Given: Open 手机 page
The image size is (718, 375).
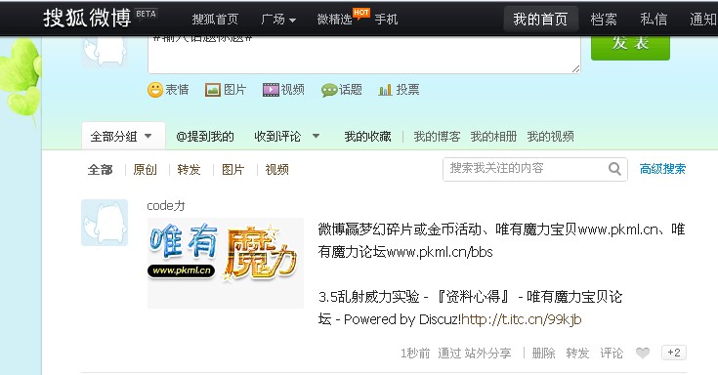Looking at the screenshot, I should [x=386, y=20].
